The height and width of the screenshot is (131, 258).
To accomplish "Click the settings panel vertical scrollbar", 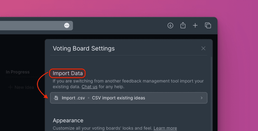I will click(x=212, y=93).
